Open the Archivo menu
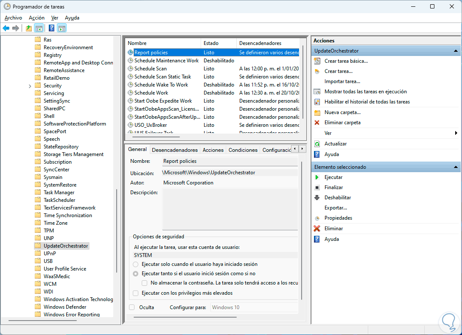 pos(13,18)
